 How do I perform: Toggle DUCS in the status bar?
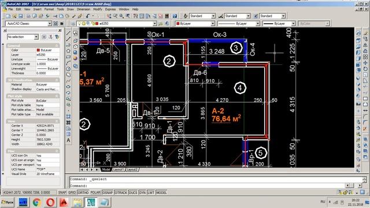133,192
